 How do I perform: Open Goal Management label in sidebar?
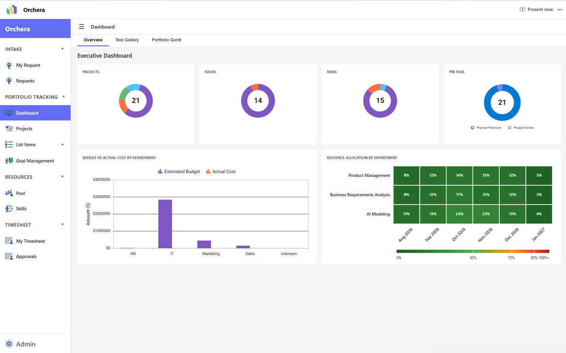click(x=35, y=161)
